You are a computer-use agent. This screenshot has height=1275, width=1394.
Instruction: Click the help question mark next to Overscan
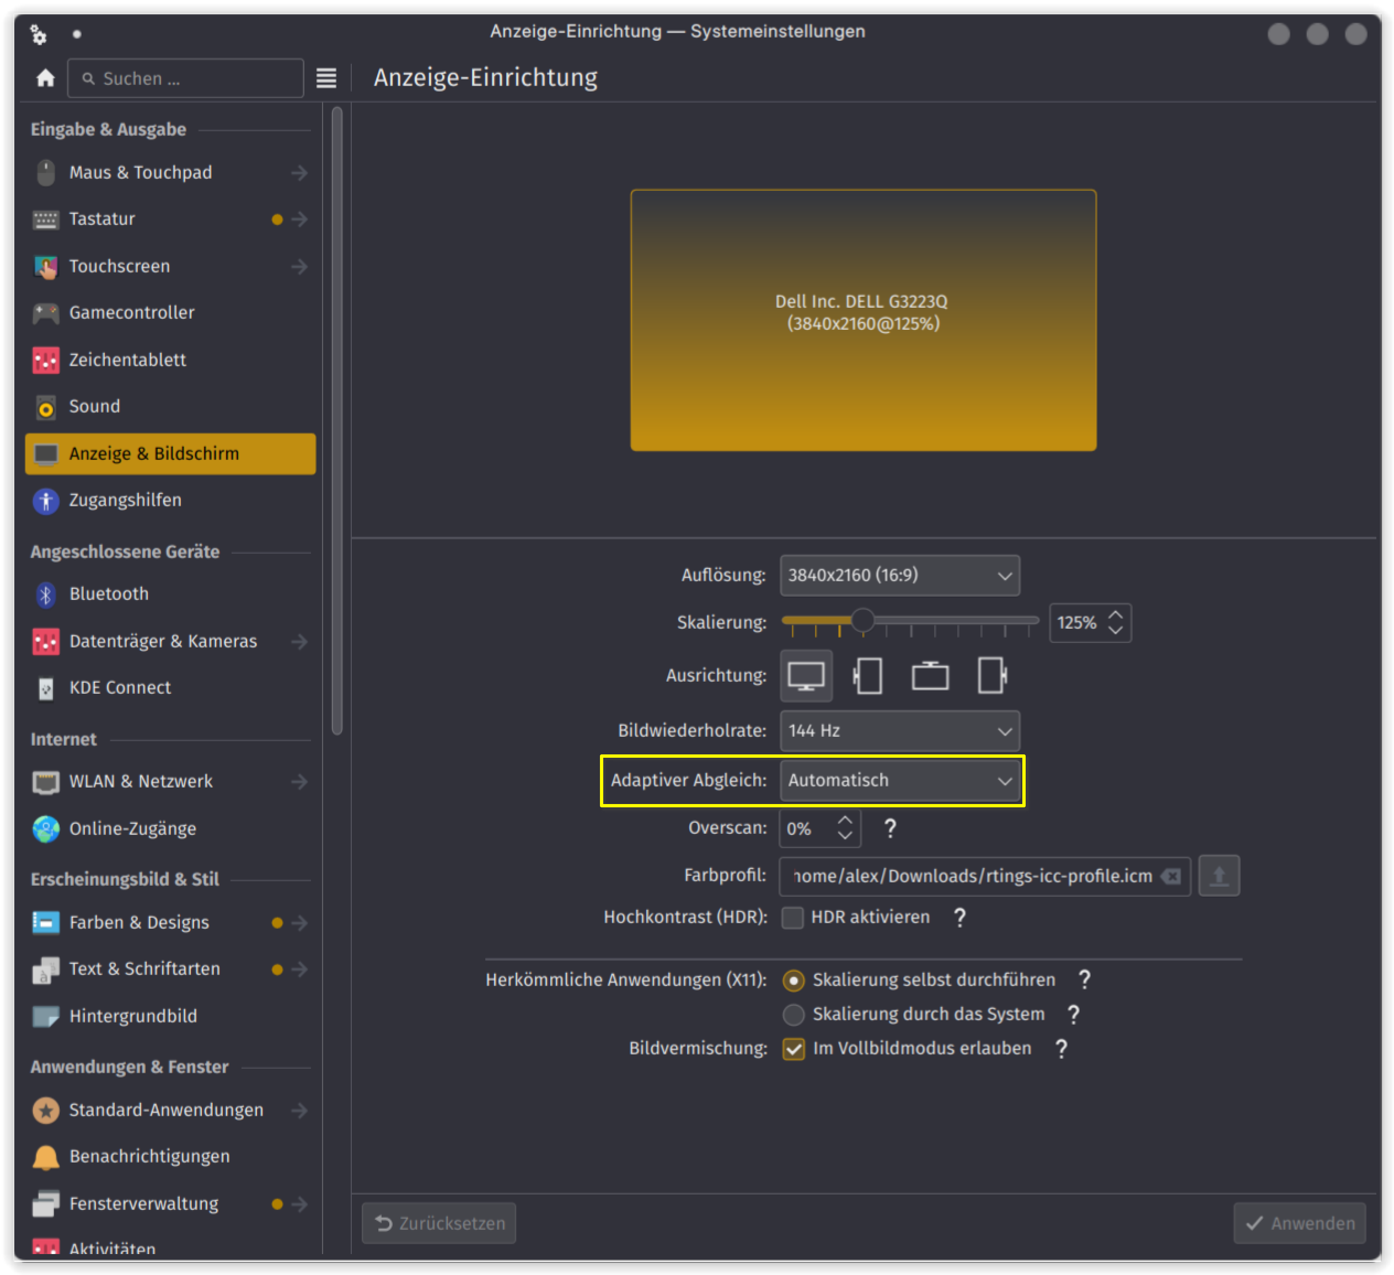coord(890,828)
